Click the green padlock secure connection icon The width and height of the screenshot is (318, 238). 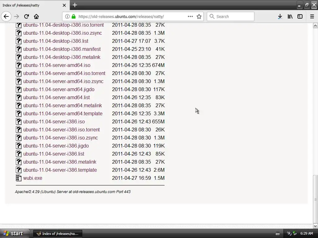(74, 16)
